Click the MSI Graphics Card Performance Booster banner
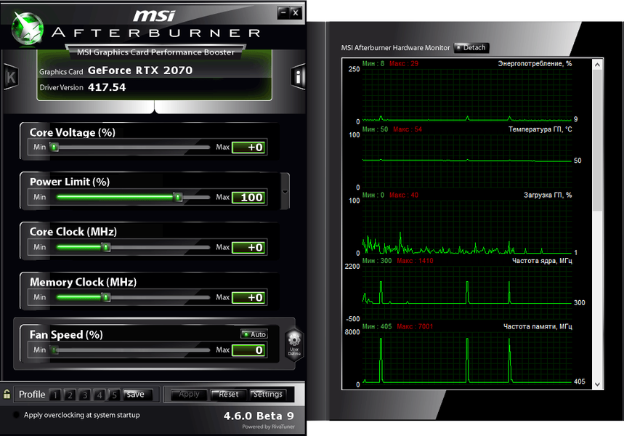624x436 pixels. 155,52
